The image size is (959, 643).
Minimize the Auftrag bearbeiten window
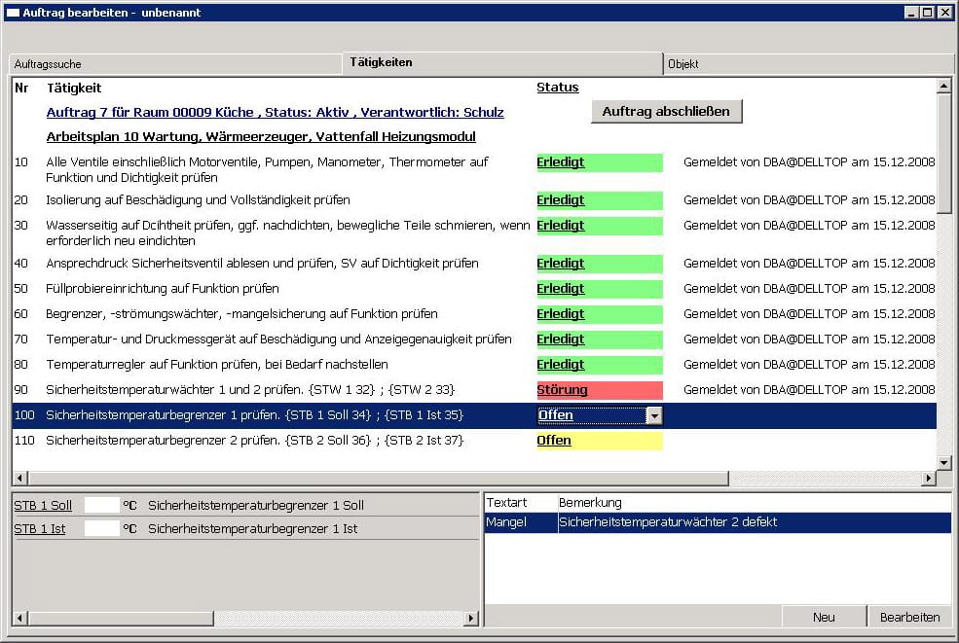coord(912,13)
